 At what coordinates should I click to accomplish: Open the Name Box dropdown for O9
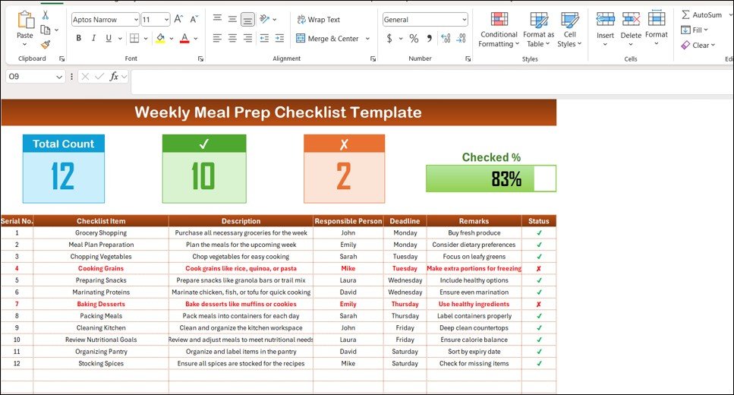pos(59,77)
